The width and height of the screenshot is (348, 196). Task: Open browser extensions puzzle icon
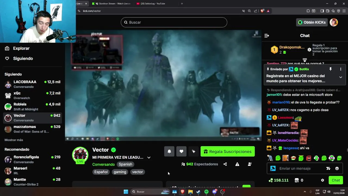(308, 11)
